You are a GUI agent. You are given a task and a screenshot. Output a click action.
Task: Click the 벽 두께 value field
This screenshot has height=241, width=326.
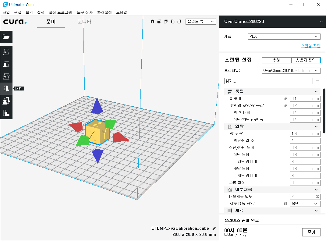(x=305, y=134)
